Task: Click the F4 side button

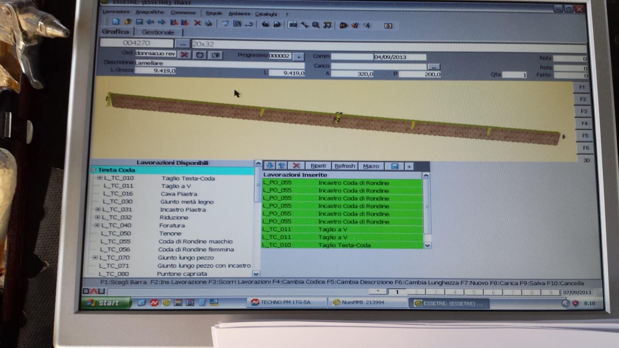Action: pyautogui.click(x=584, y=124)
